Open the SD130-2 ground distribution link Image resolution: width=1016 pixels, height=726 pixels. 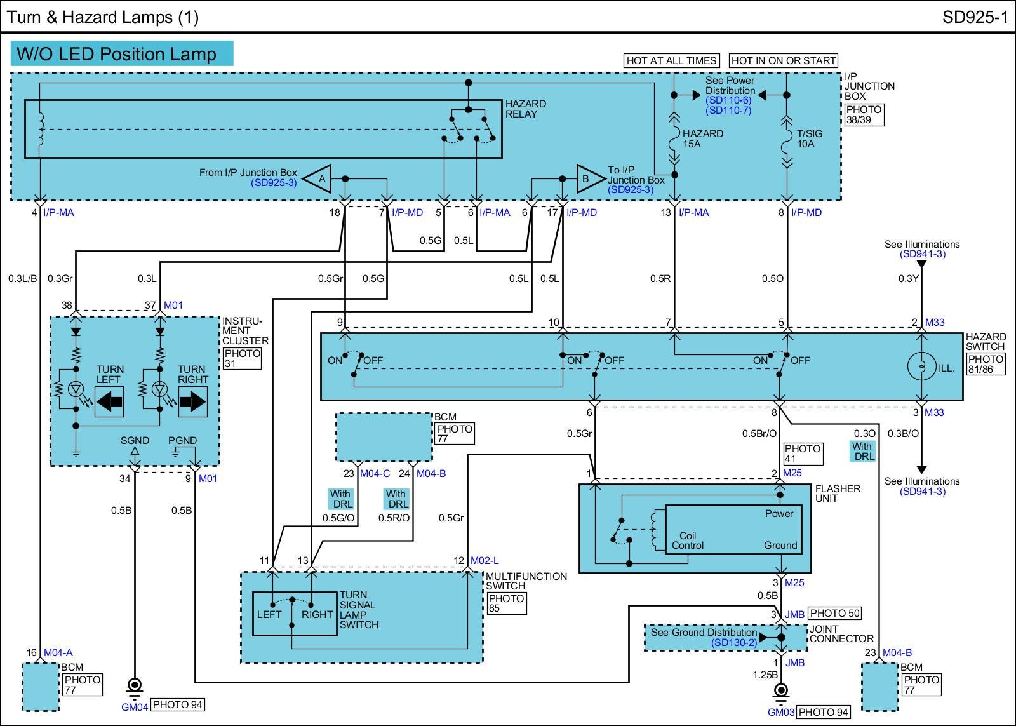pyautogui.click(x=734, y=643)
